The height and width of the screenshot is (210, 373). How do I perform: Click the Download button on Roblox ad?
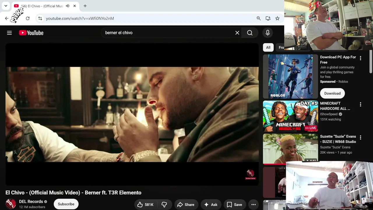332,93
